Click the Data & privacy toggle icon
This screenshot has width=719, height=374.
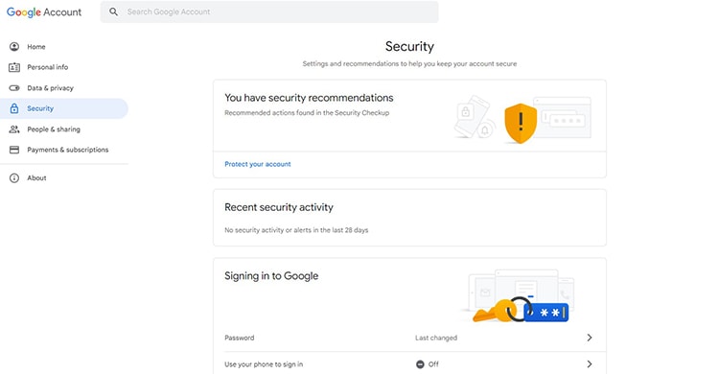[x=14, y=87]
